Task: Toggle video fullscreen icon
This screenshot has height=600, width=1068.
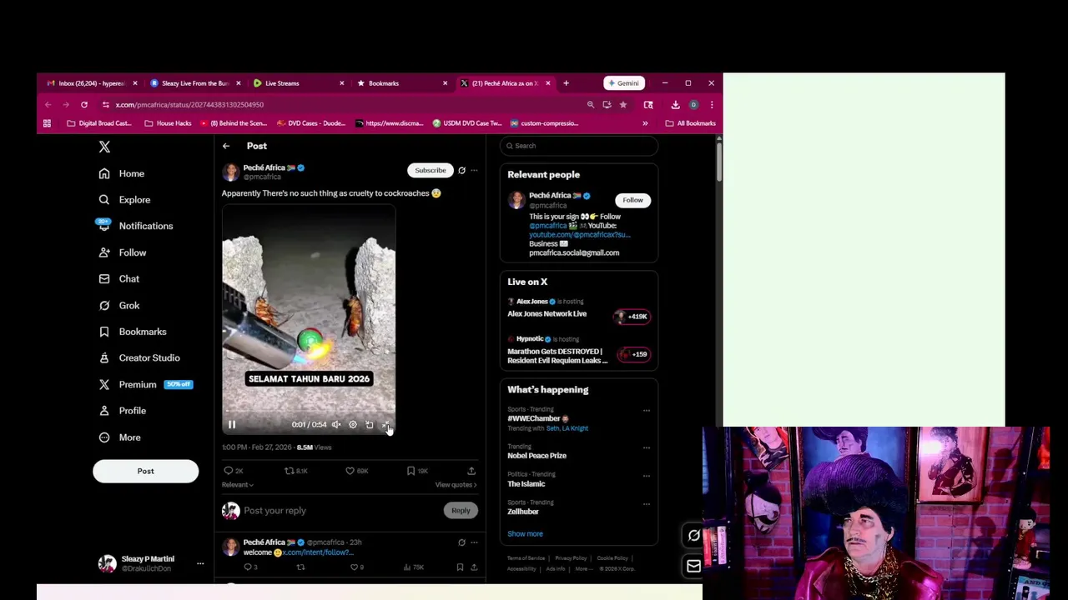Action: tap(385, 425)
